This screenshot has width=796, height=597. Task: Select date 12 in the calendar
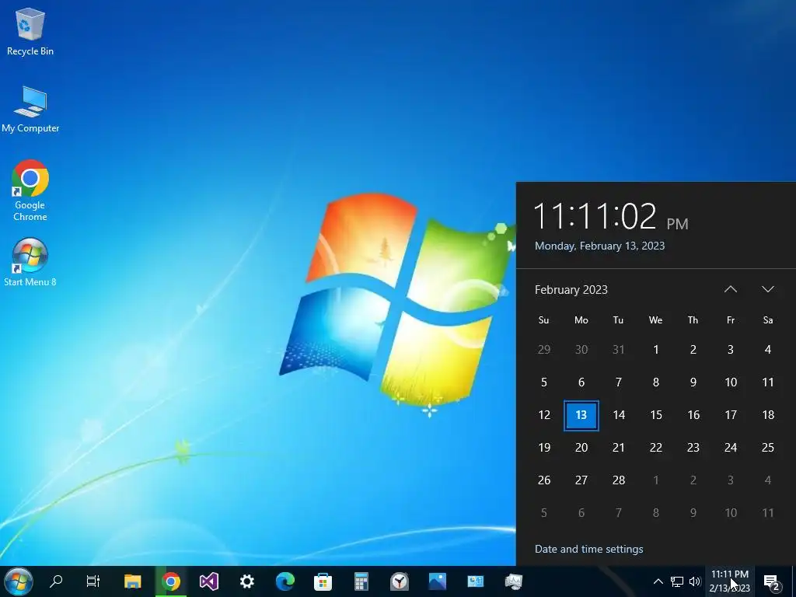pos(544,415)
